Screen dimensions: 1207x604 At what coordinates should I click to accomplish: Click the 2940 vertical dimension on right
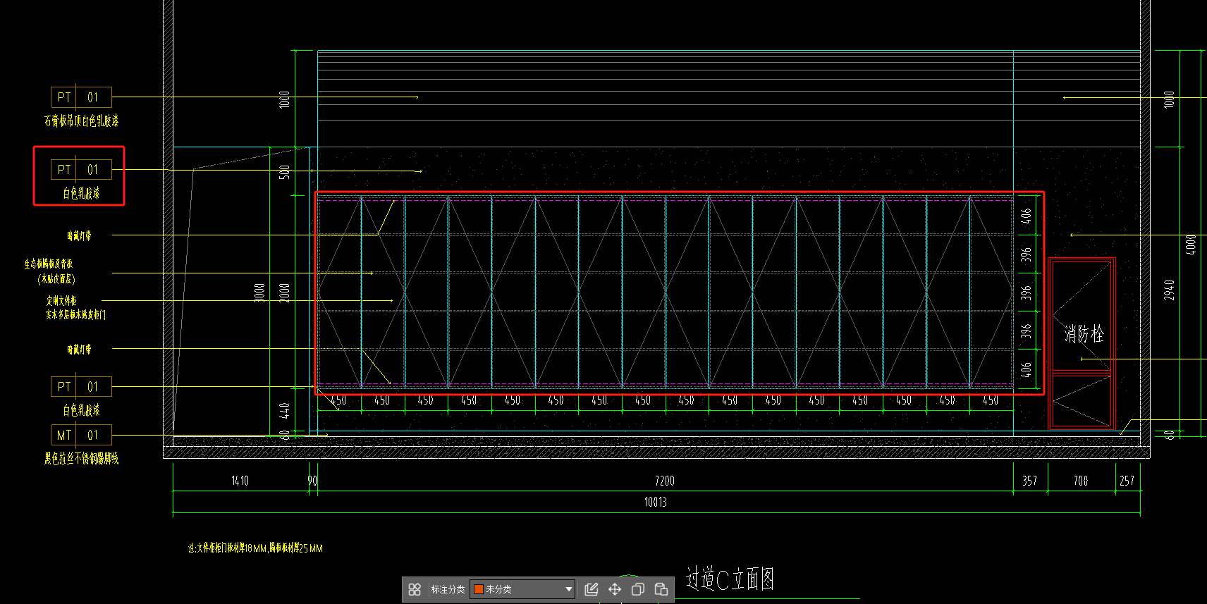(x=1170, y=290)
